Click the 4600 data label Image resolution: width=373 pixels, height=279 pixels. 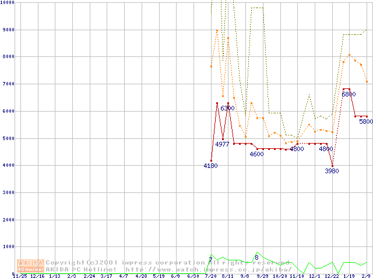[x=256, y=155]
